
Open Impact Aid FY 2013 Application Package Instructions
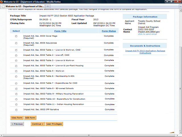[145, 52]
